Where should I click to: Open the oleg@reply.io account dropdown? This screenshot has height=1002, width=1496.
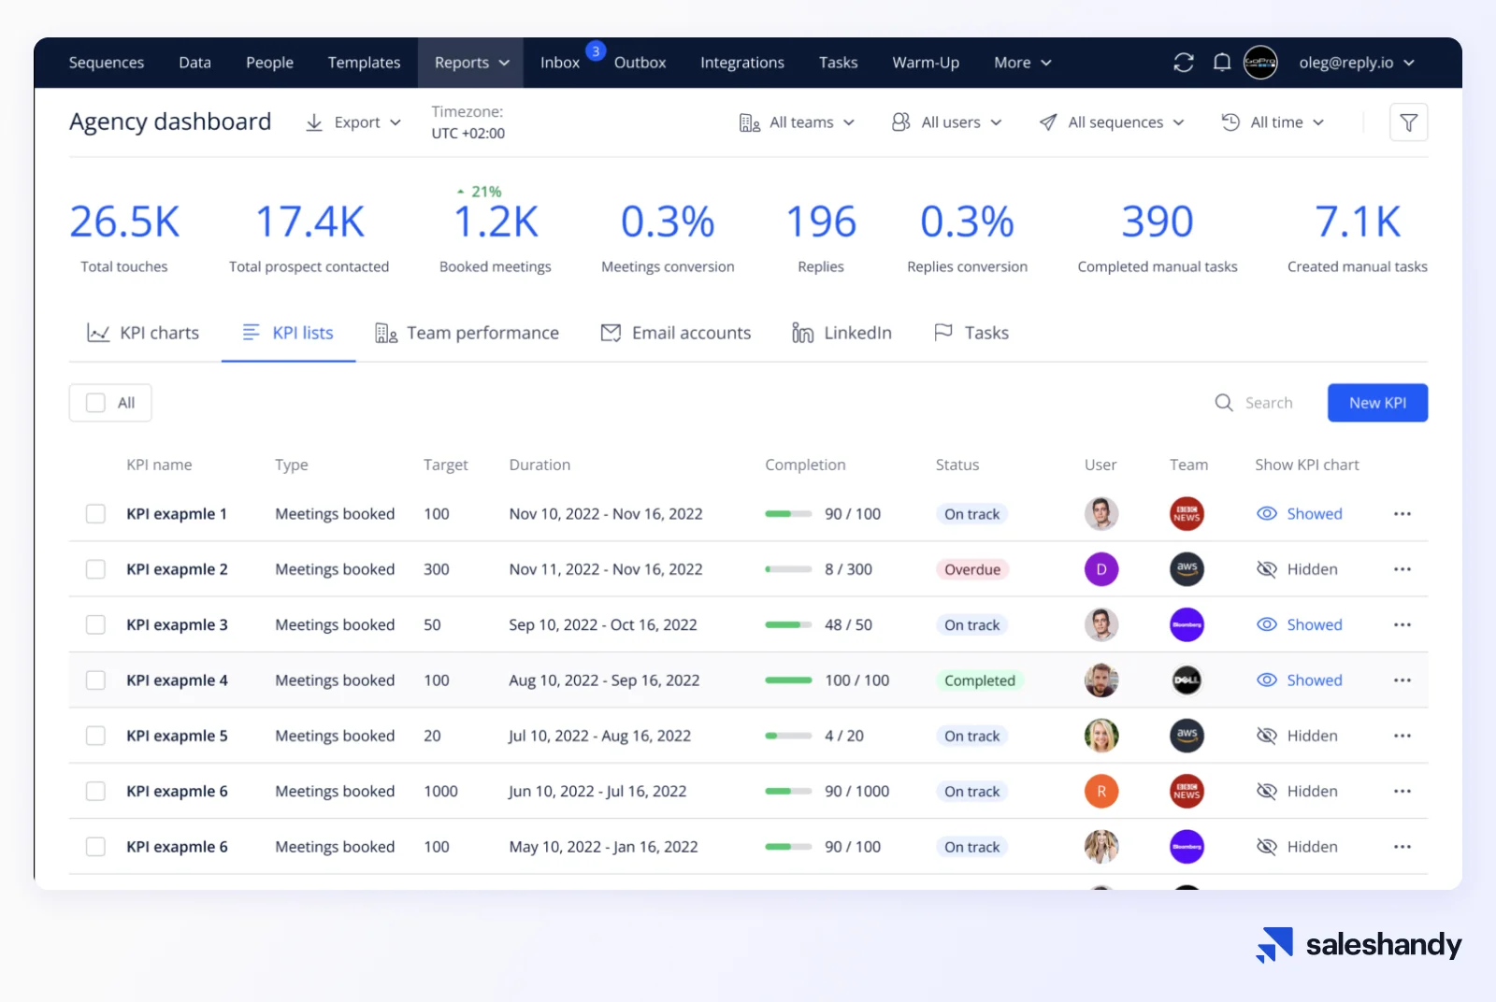click(1357, 63)
